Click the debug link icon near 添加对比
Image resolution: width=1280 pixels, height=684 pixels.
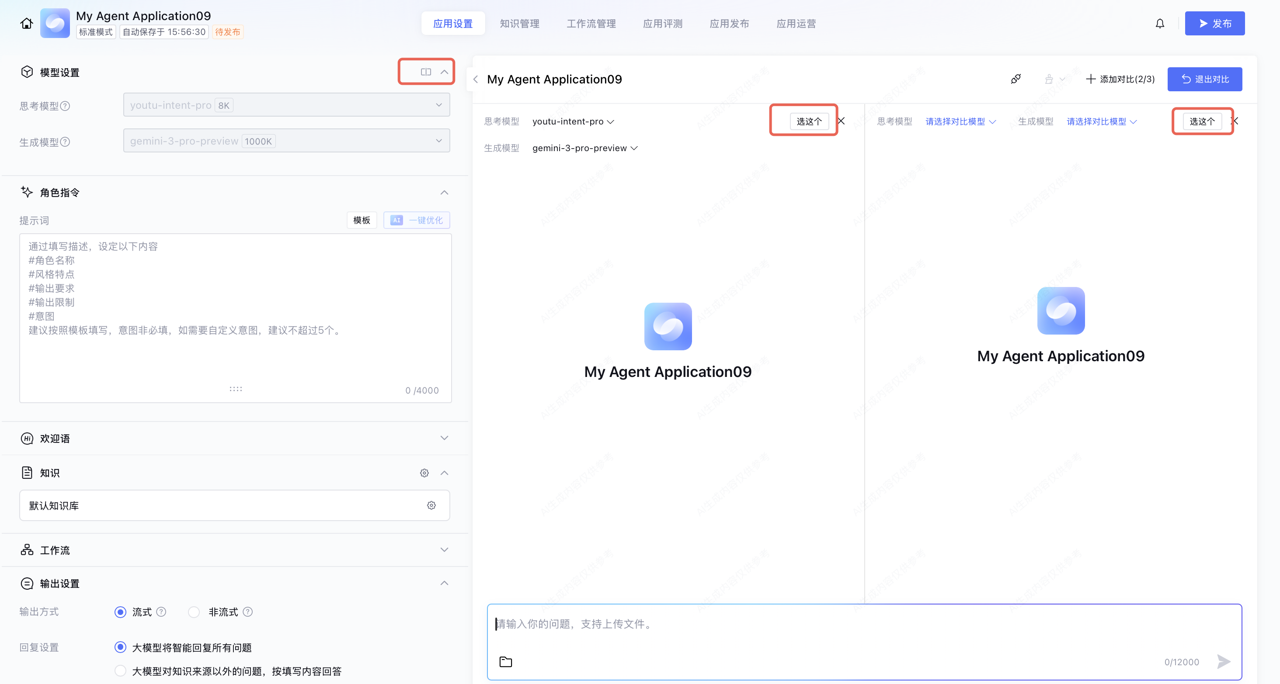[x=1016, y=79]
